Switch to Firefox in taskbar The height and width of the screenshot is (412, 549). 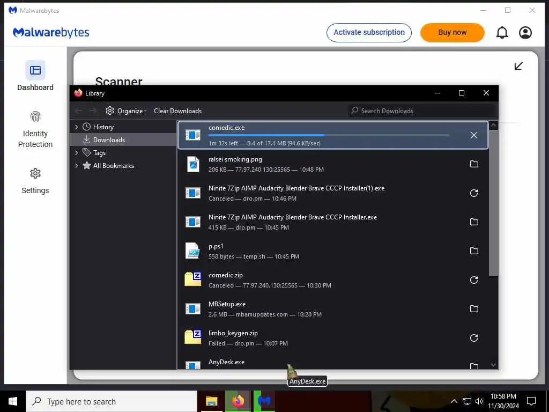[x=238, y=401]
